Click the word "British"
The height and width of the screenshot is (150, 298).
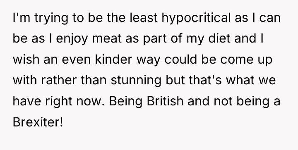pos(165,101)
